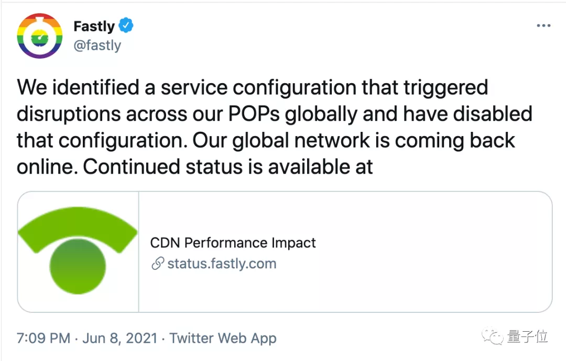The height and width of the screenshot is (361, 566).
Task: Click the chain link icon beside status.fastly.com
Action: click(x=158, y=263)
